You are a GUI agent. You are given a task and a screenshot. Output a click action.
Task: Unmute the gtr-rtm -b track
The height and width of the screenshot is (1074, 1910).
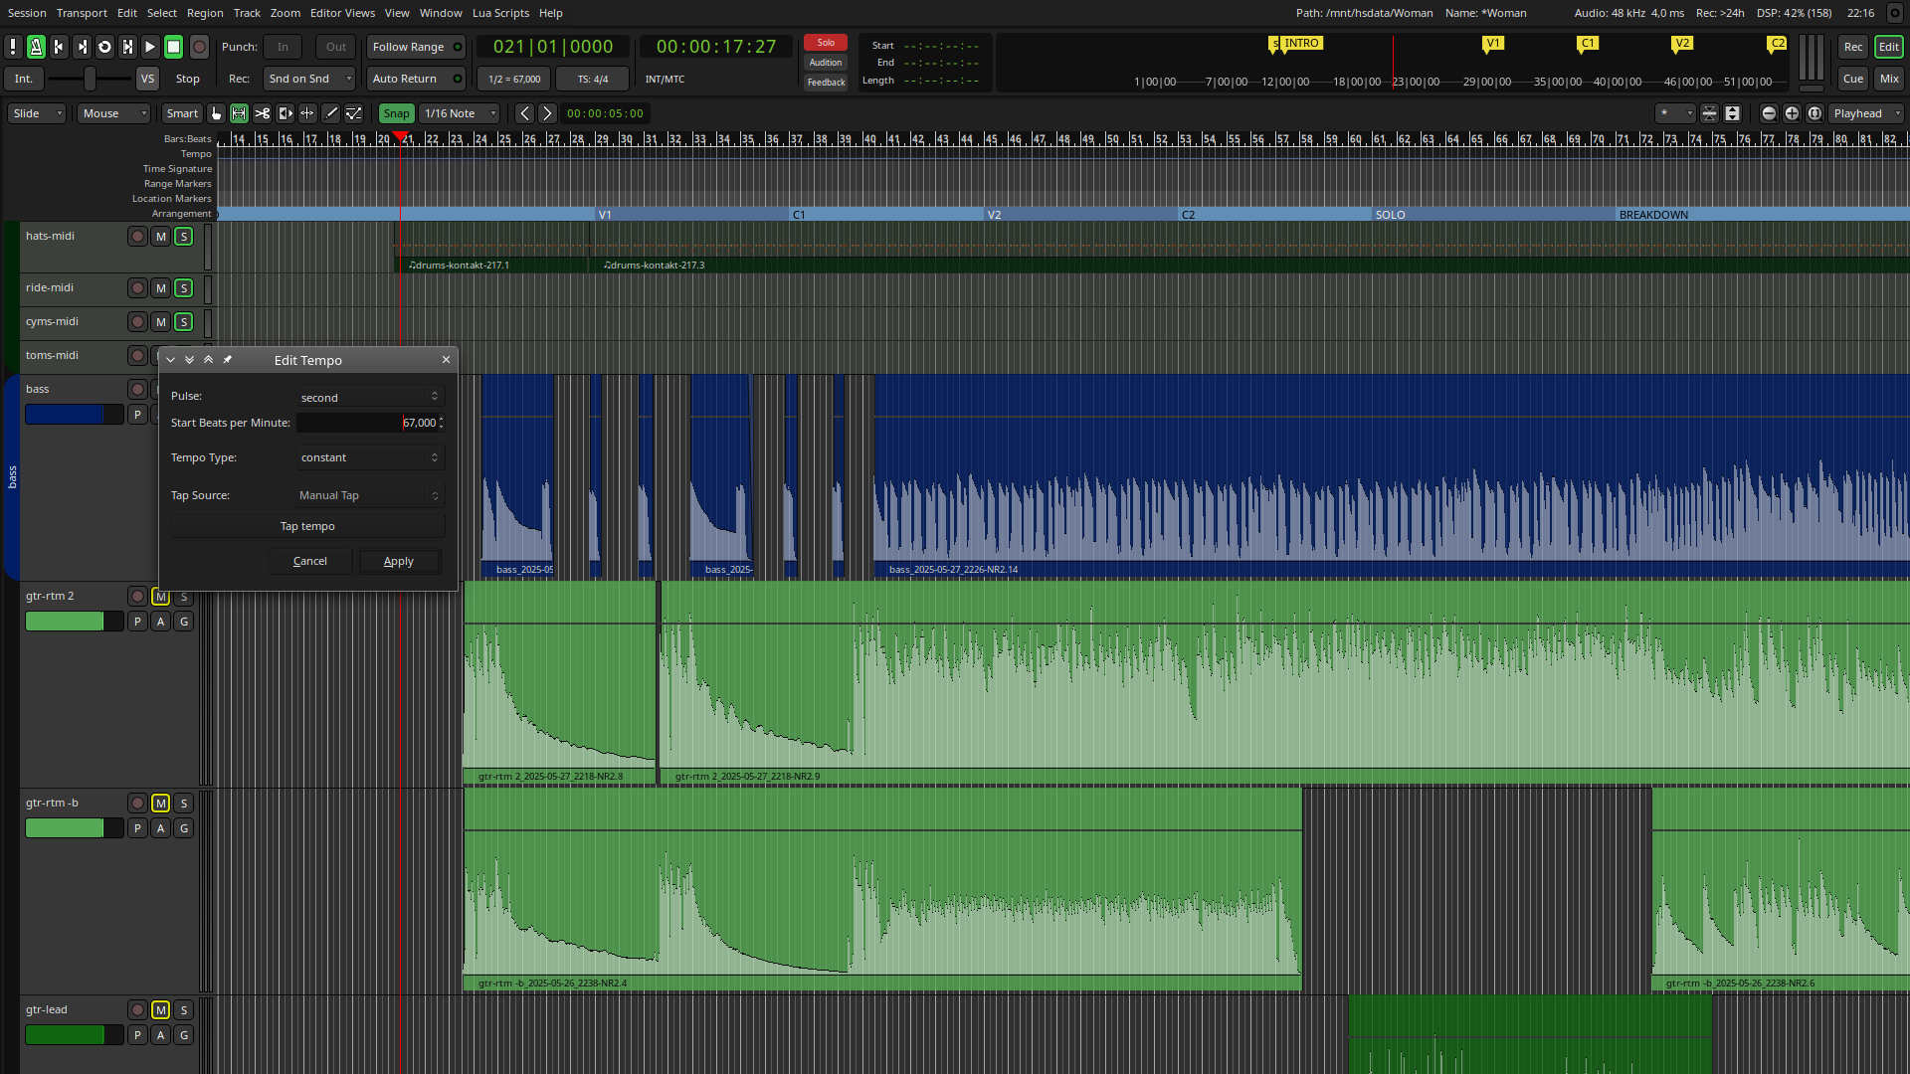160,804
